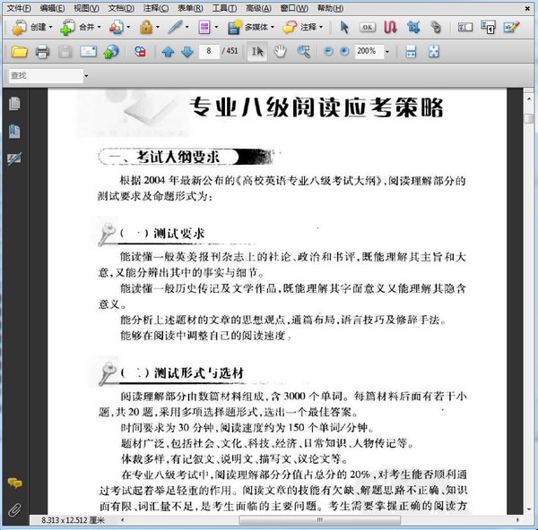This screenshot has width=538, height=530.
Task: Click the security padlock icon
Action: point(146,27)
